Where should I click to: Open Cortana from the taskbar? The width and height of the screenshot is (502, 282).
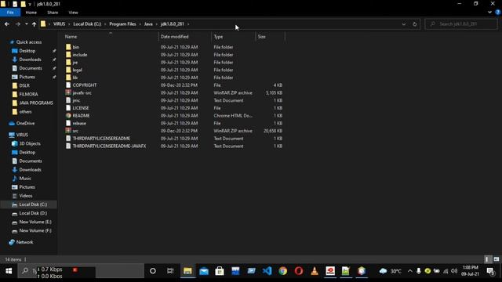tap(153, 271)
